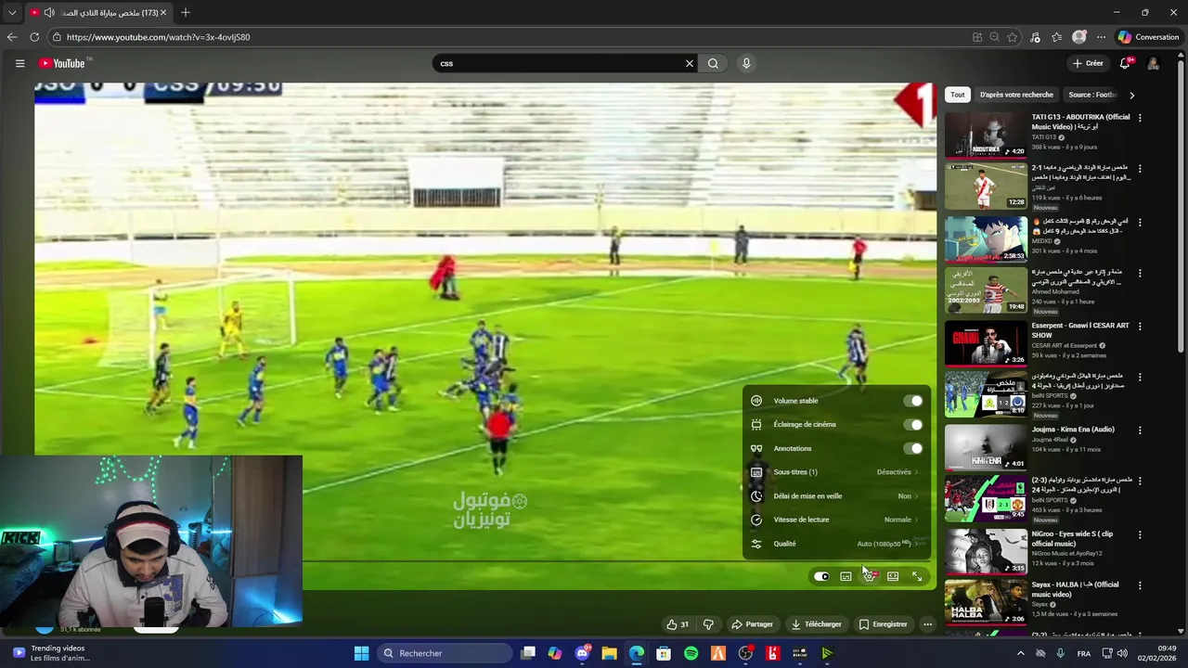Open the NiGroo - Eyes wide S title

click(x=1073, y=538)
